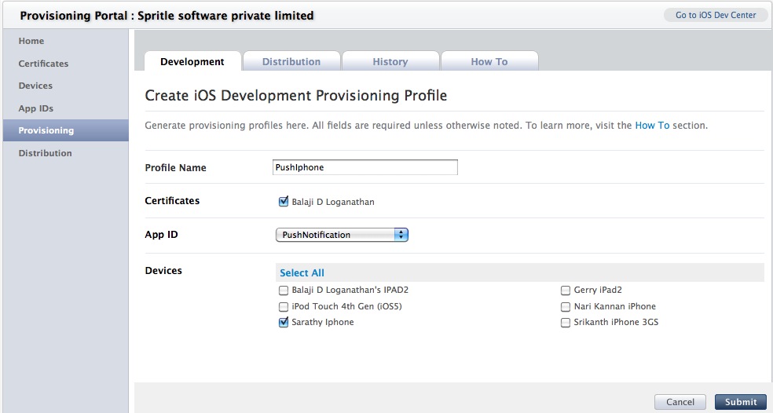Switch to the Development tab

(192, 61)
